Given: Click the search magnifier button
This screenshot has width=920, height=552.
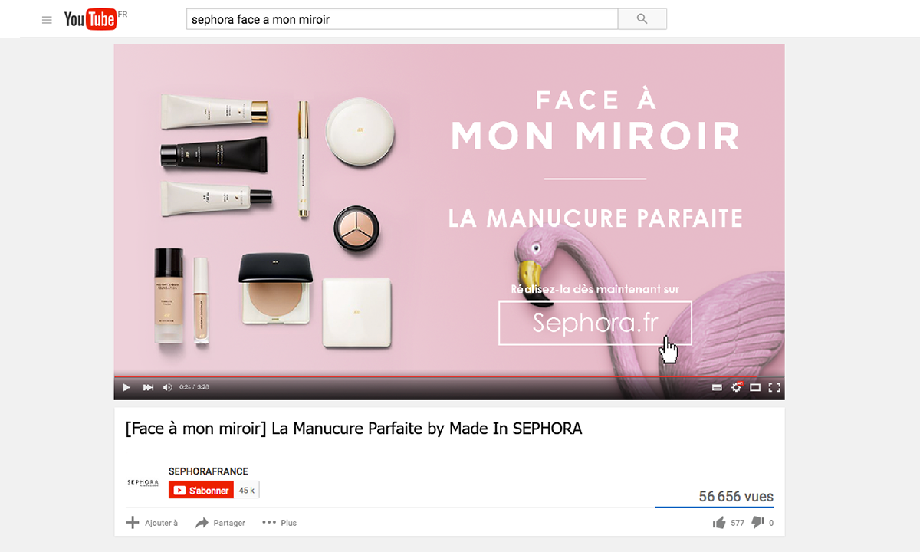Looking at the screenshot, I should coord(642,19).
